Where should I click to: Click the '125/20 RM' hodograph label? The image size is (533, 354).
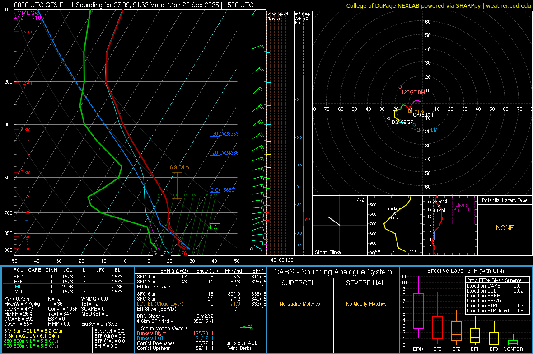tap(413, 92)
